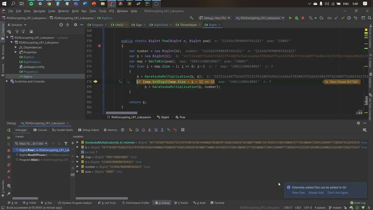The height and width of the screenshot is (210, 373).
Task: Click the editor vertical scrollbar thumb
Action: pos(366,100)
